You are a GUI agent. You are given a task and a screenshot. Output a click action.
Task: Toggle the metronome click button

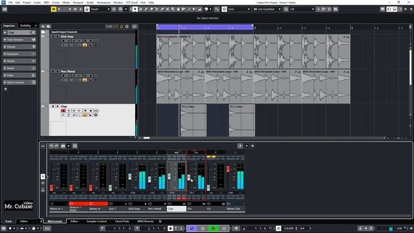[x=360, y=228]
